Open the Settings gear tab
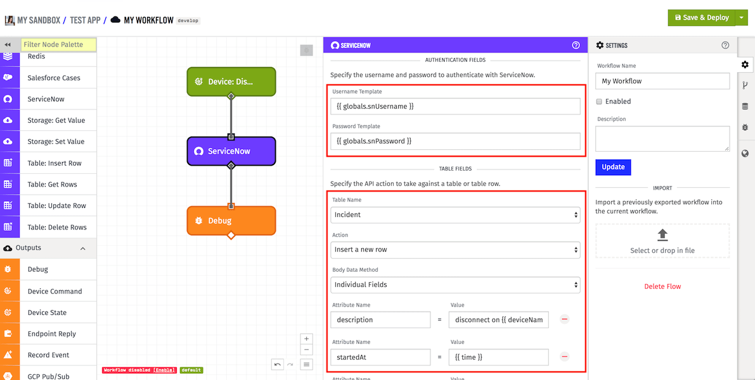 point(745,64)
